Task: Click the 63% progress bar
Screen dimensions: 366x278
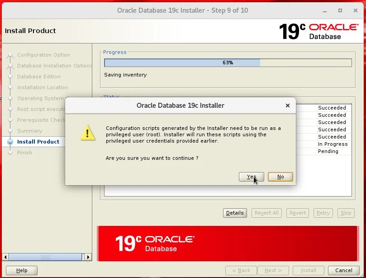Action: 227,62
